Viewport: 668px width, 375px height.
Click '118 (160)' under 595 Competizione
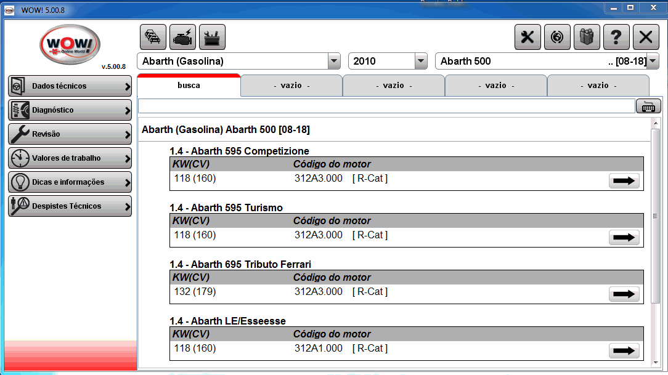[195, 179]
